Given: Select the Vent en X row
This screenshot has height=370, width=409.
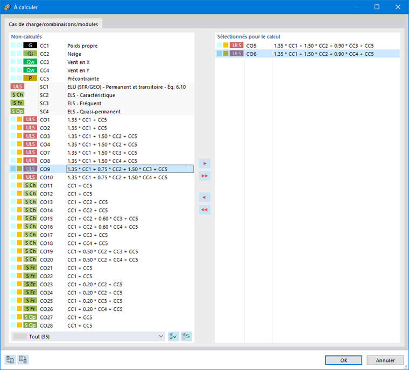Looking at the screenshot, I should (x=102, y=62).
